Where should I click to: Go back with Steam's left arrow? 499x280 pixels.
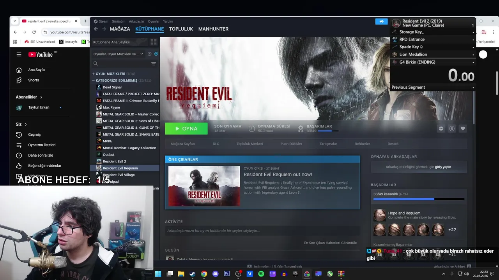pyautogui.click(x=96, y=29)
